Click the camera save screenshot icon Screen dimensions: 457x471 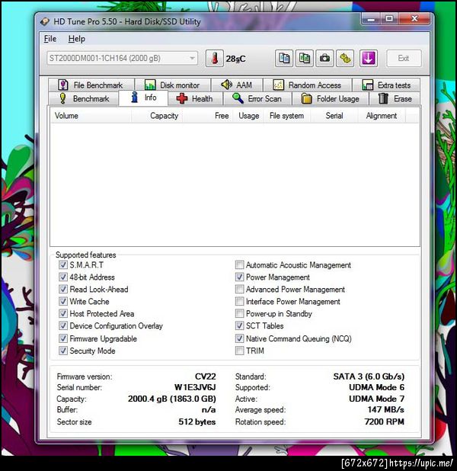click(324, 58)
